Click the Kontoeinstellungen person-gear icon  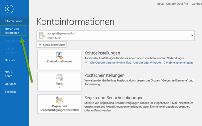click(59, 55)
